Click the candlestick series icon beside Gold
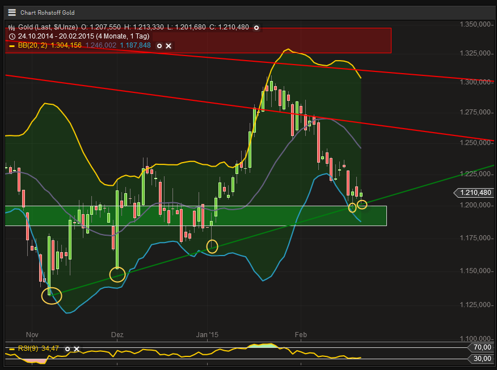Screen dimensions: 497x370 pos(11,27)
